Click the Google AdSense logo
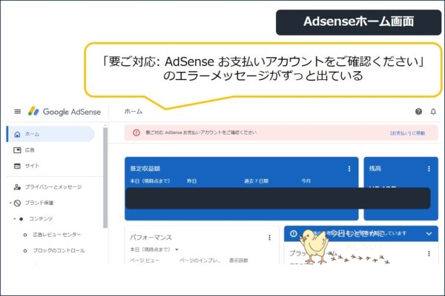This screenshot has width=445, height=296. click(65, 112)
